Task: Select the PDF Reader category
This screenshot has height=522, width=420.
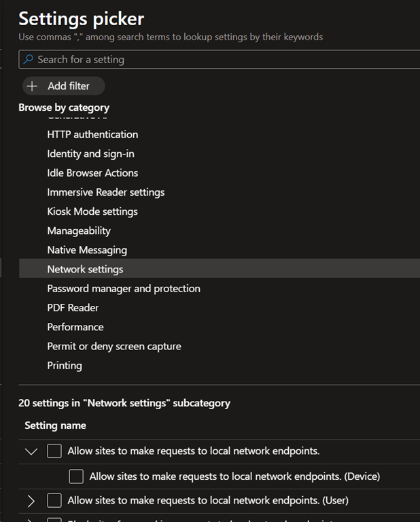Action: click(x=73, y=308)
